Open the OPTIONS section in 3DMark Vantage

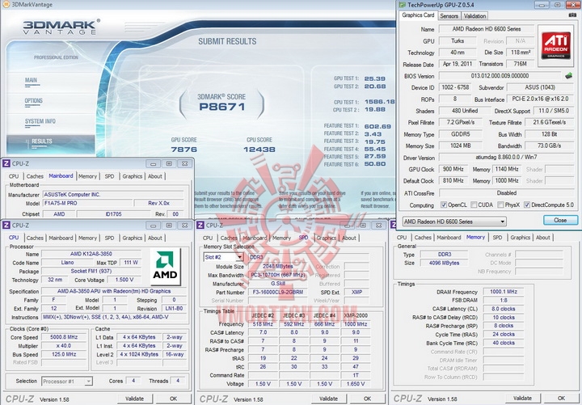[33, 100]
